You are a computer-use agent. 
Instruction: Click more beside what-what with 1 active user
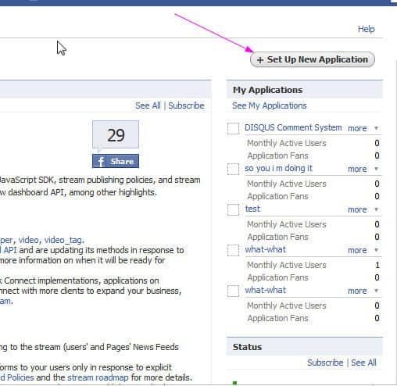357,250
